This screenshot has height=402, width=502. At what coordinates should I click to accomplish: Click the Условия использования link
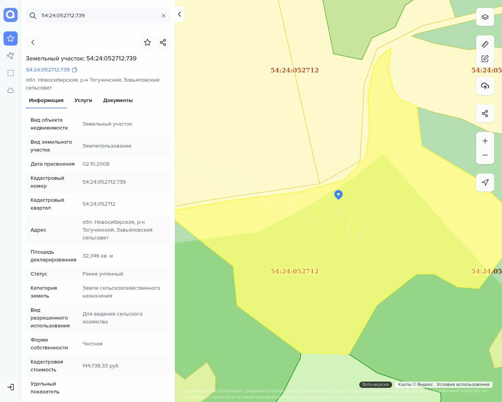tap(463, 384)
